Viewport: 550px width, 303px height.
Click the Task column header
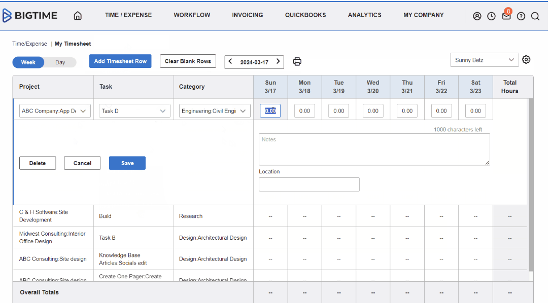pyautogui.click(x=133, y=87)
